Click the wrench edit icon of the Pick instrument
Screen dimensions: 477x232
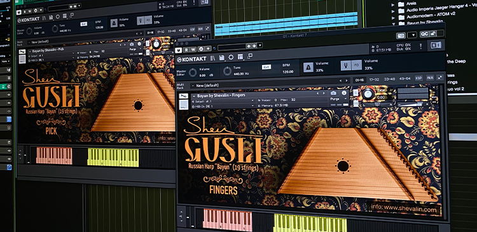[22, 52]
